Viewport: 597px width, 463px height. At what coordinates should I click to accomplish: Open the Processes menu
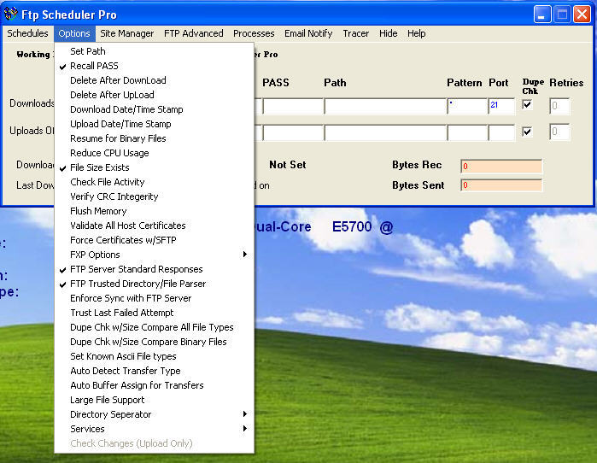coord(254,33)
